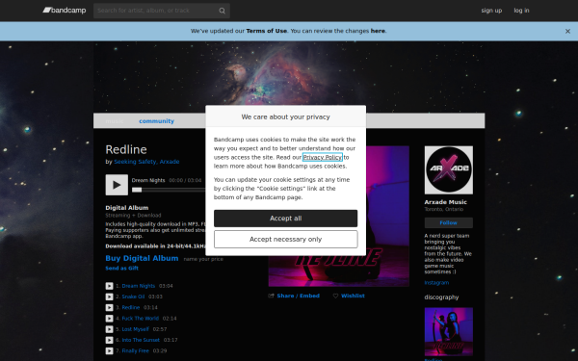This screenshot has height=361, width=578.
Task: Switch to the music tab
Action: [115, 121]
